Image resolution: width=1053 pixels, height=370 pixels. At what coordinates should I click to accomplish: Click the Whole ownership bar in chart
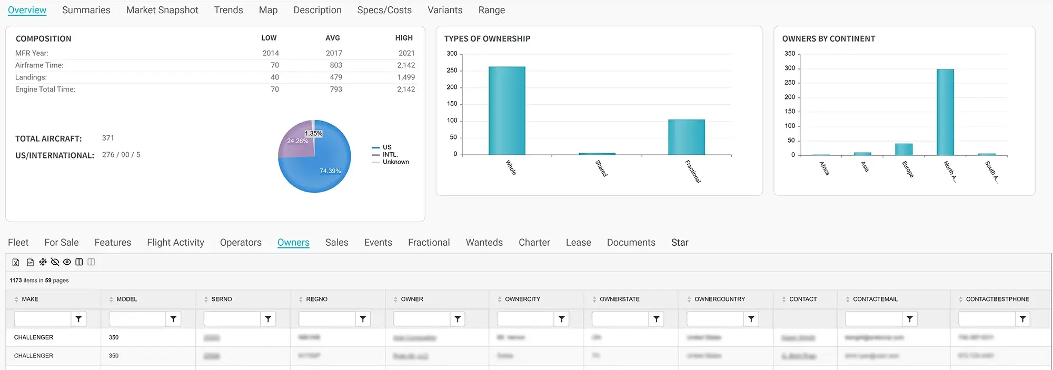[x=506, y=111]
